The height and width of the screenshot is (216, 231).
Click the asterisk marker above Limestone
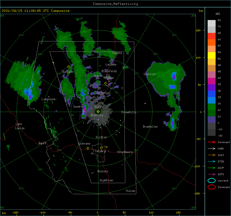49,97
